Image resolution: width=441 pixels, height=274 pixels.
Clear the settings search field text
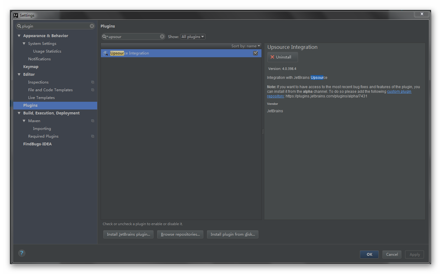point(92,26)
